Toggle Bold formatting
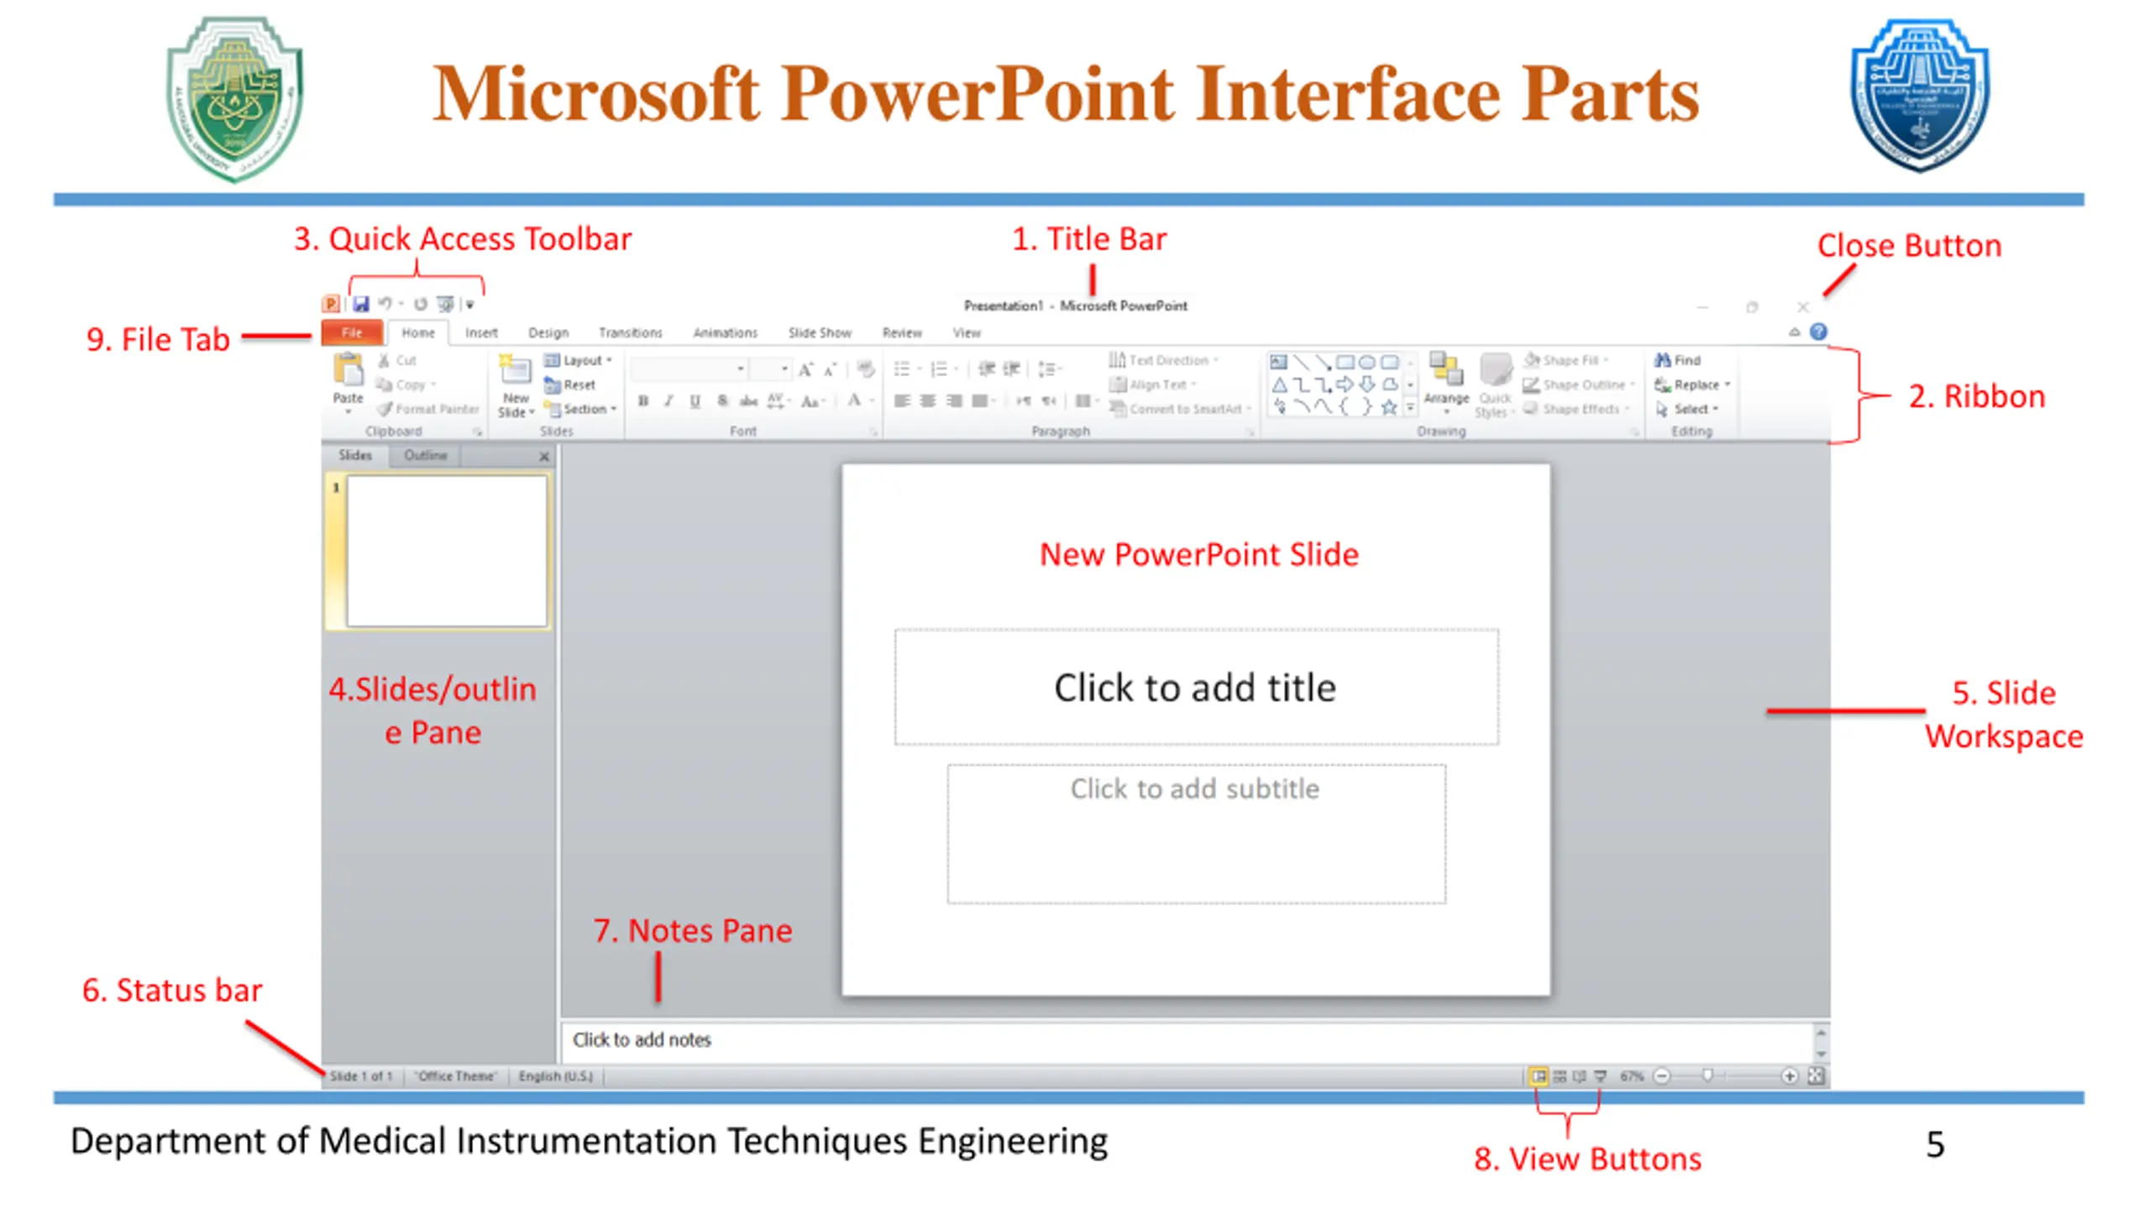Image resolution: width=2150 pixels, height=1209 pixels. (x=642, y=401)
